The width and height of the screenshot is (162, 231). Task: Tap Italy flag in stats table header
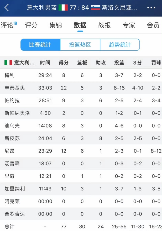(8, 63)
